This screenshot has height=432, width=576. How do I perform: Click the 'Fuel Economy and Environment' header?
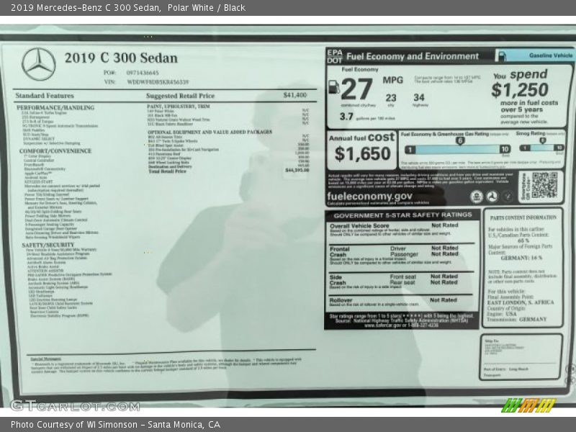(413, 56)
